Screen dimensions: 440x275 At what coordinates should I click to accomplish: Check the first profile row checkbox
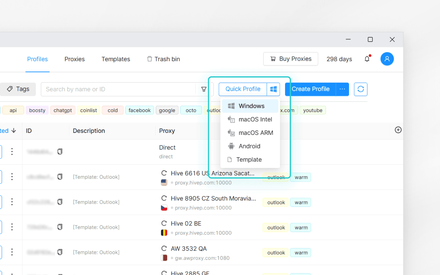1,151
